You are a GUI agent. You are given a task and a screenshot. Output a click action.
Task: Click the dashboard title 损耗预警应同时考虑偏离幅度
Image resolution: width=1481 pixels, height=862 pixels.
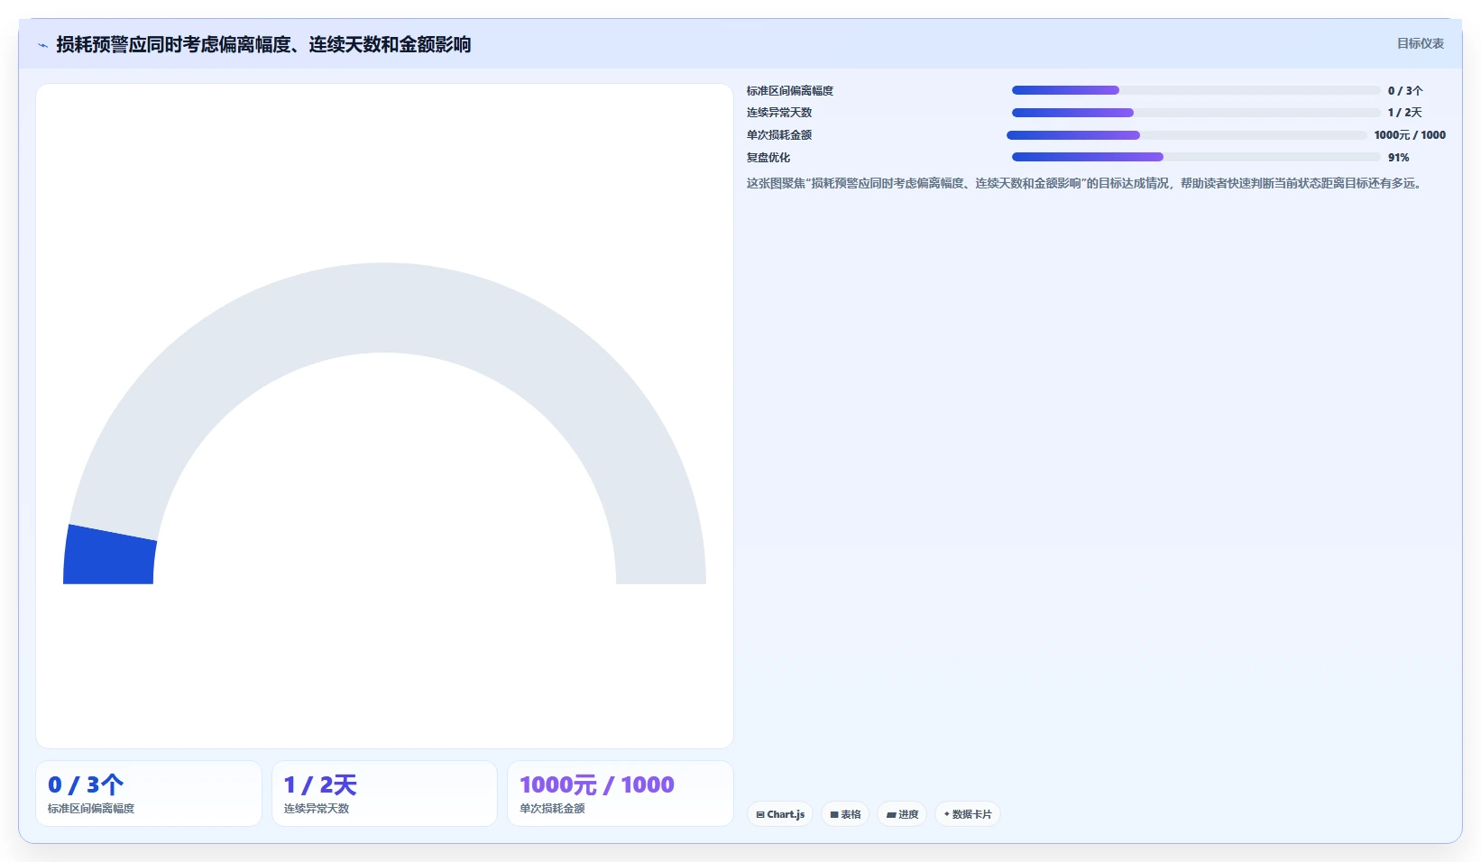[x=263, y=45]
